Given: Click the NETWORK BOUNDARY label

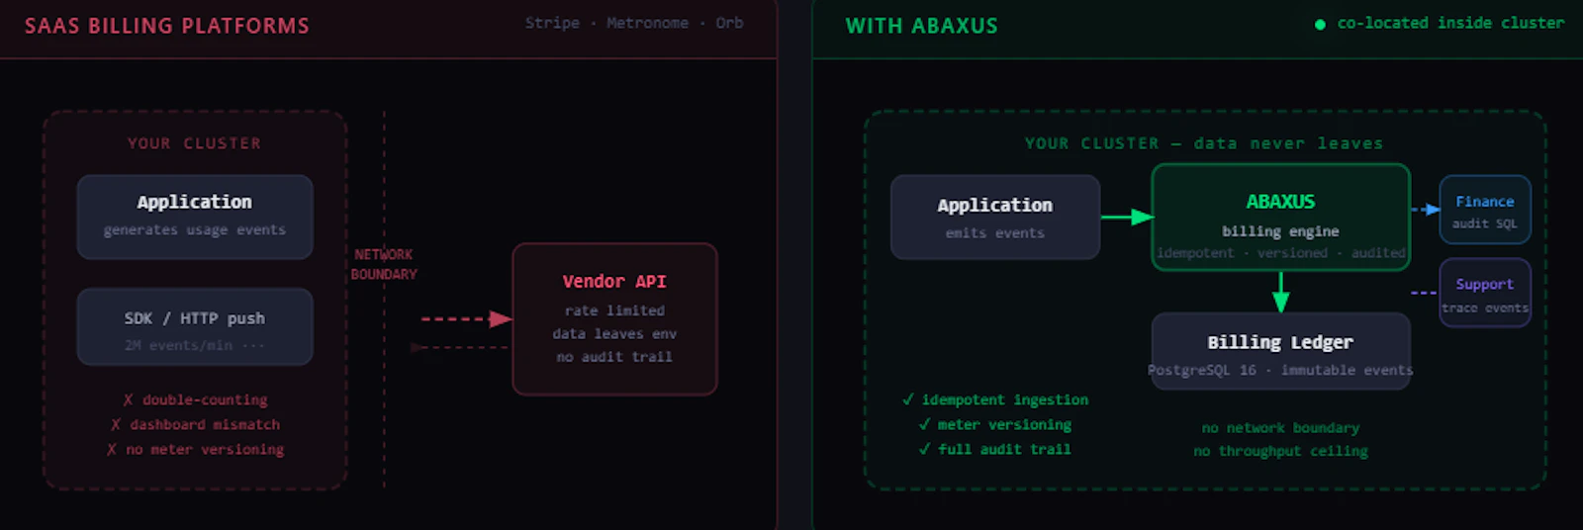Looking at the screenshot, I should [384, 264].
